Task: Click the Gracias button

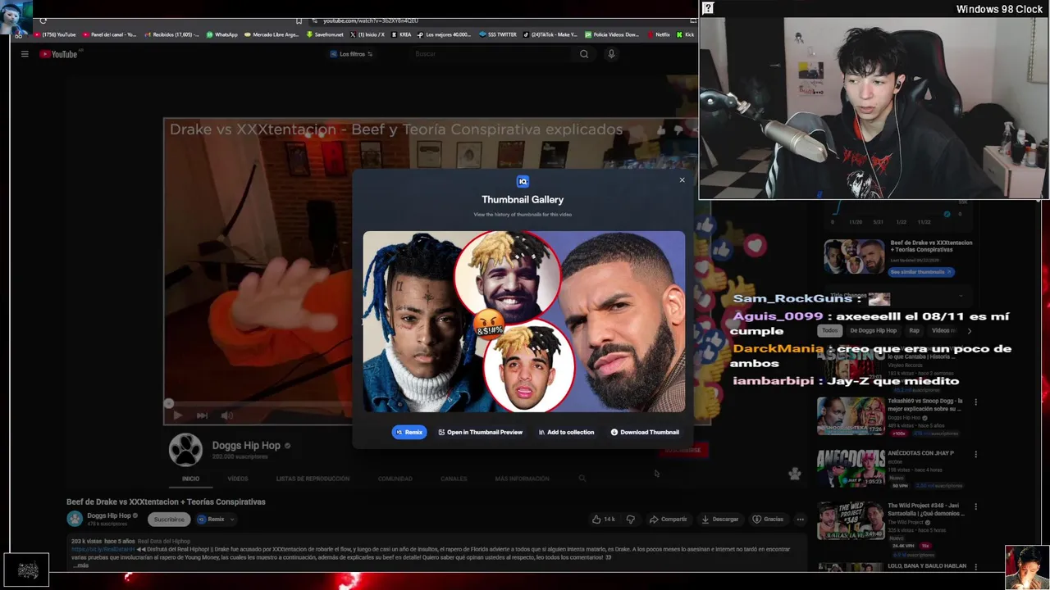Action: [x=768, y=520]
